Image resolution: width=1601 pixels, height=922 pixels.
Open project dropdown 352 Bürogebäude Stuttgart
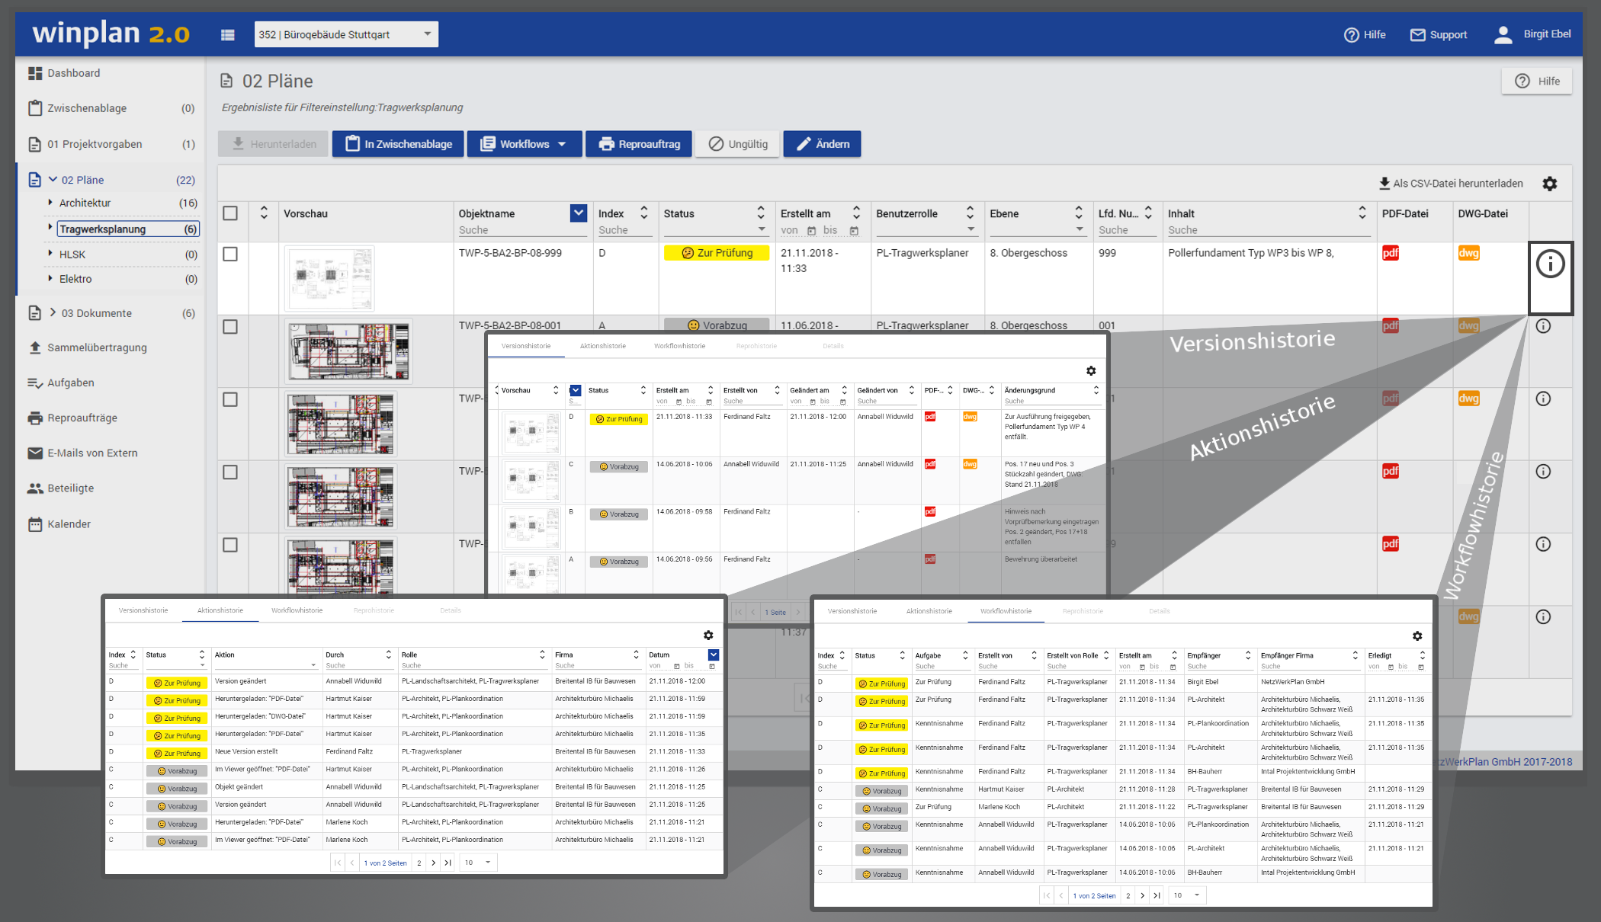click(x=346, y=34)
